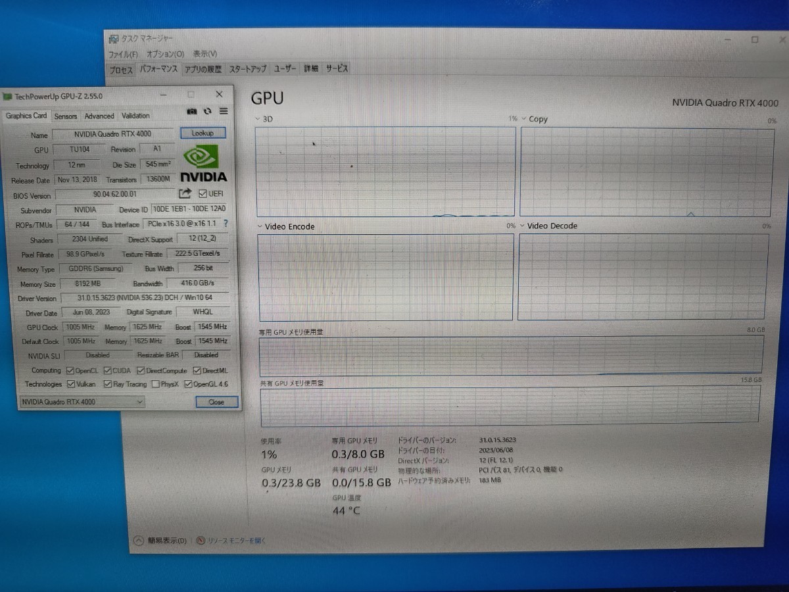Switch to サービス tab
The image size is (789, 592).
pos(336,68)
